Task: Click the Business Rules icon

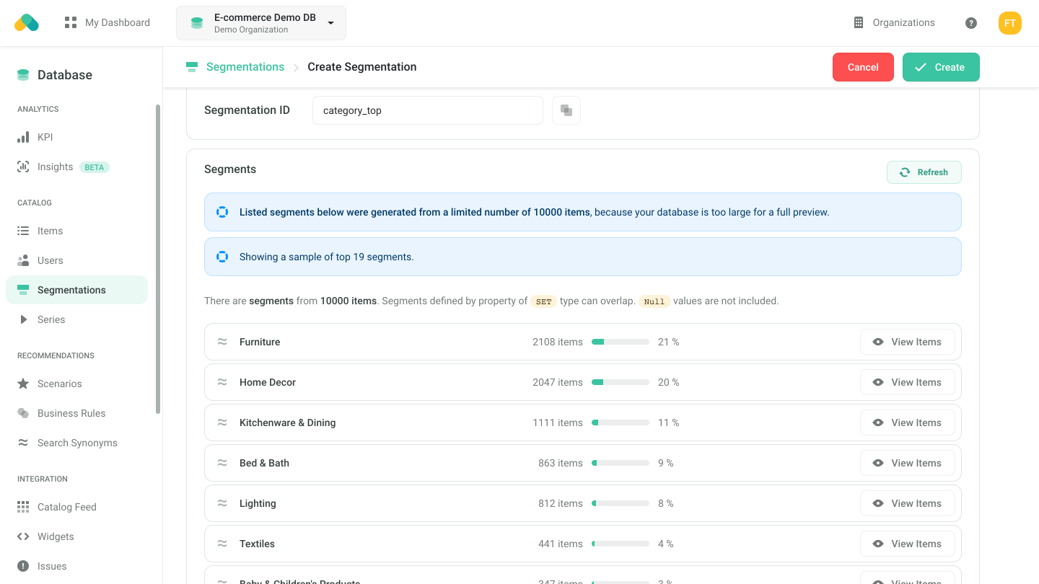Action: coord(23,413)
